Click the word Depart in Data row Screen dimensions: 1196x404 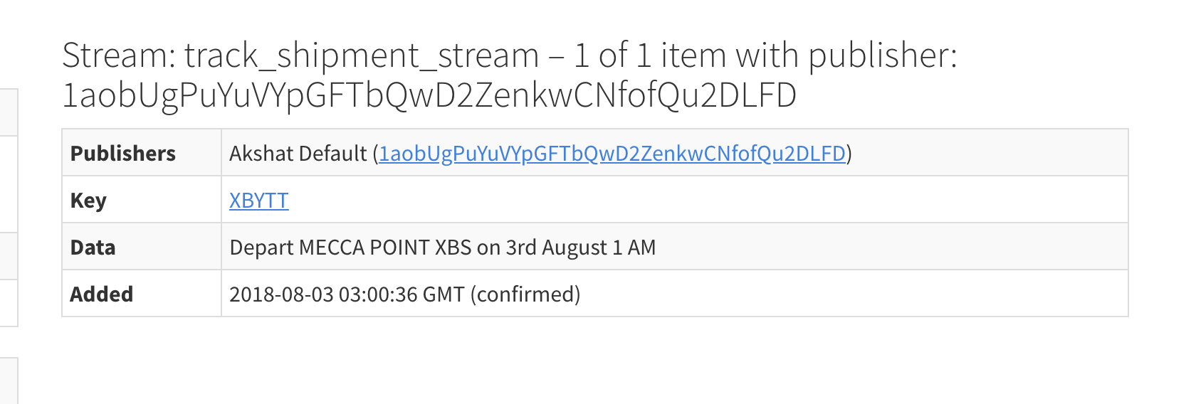261,248
